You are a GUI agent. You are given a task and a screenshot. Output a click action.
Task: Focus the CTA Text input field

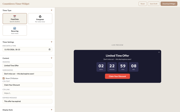coord(27,85)
